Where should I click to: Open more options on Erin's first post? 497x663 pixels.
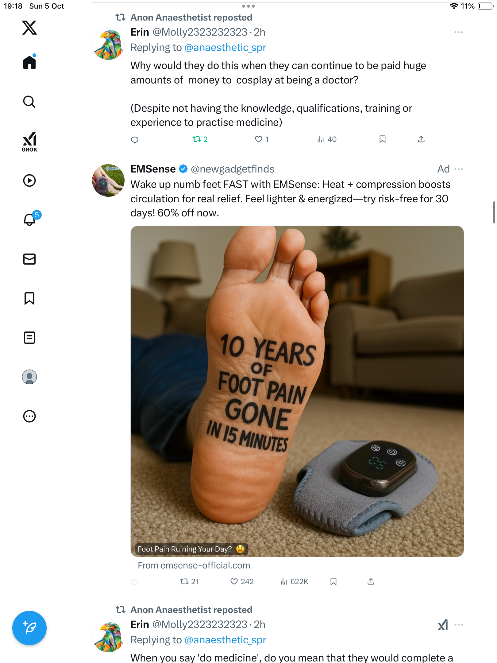pos(458,32)
